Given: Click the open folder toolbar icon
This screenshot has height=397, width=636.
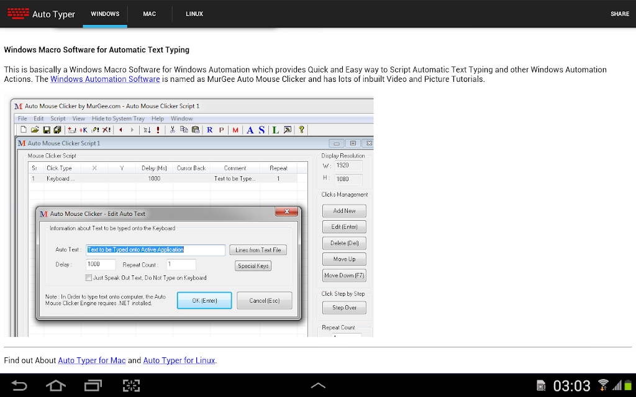Looking at the screenshot, I should (35, 130).
